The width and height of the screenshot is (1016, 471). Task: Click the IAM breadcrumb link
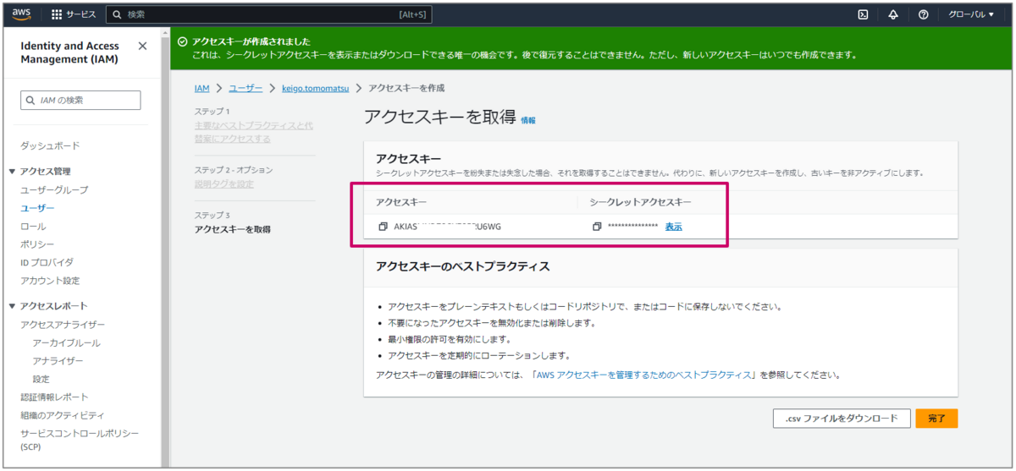tap(202, 88)
